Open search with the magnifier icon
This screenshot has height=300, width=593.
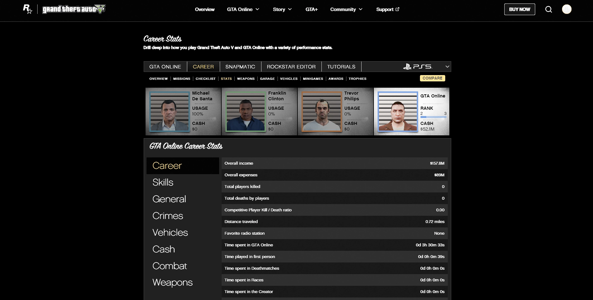tap(548, 9)
